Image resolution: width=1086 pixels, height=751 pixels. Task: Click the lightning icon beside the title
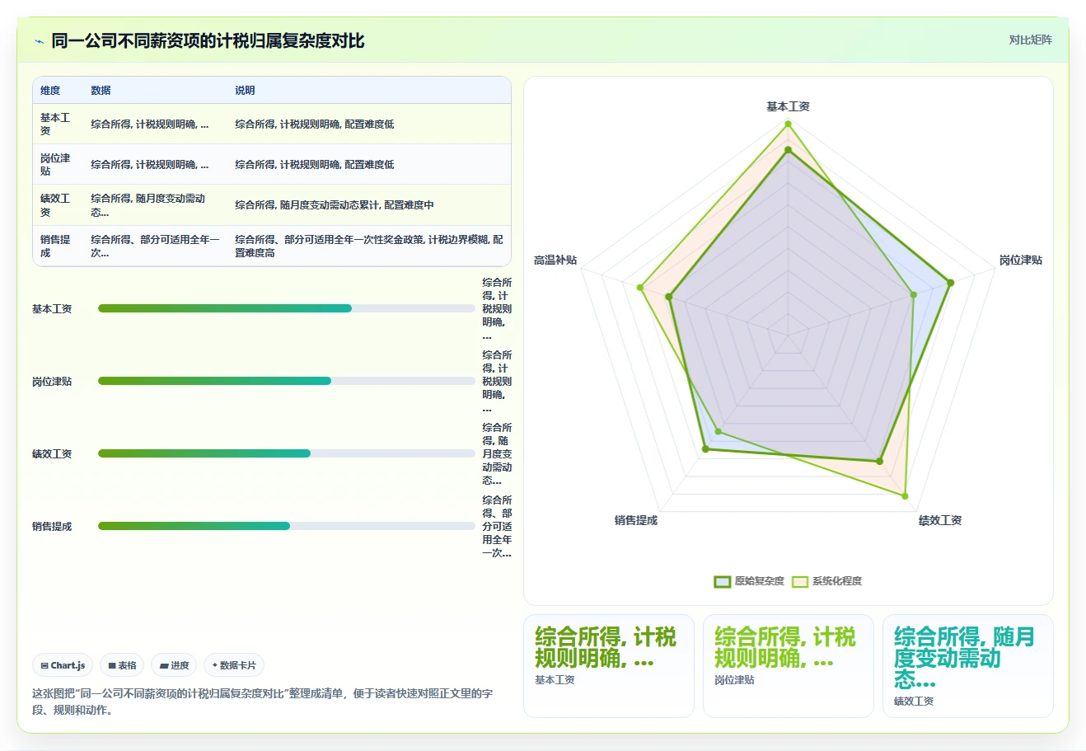tap(39, 41)
